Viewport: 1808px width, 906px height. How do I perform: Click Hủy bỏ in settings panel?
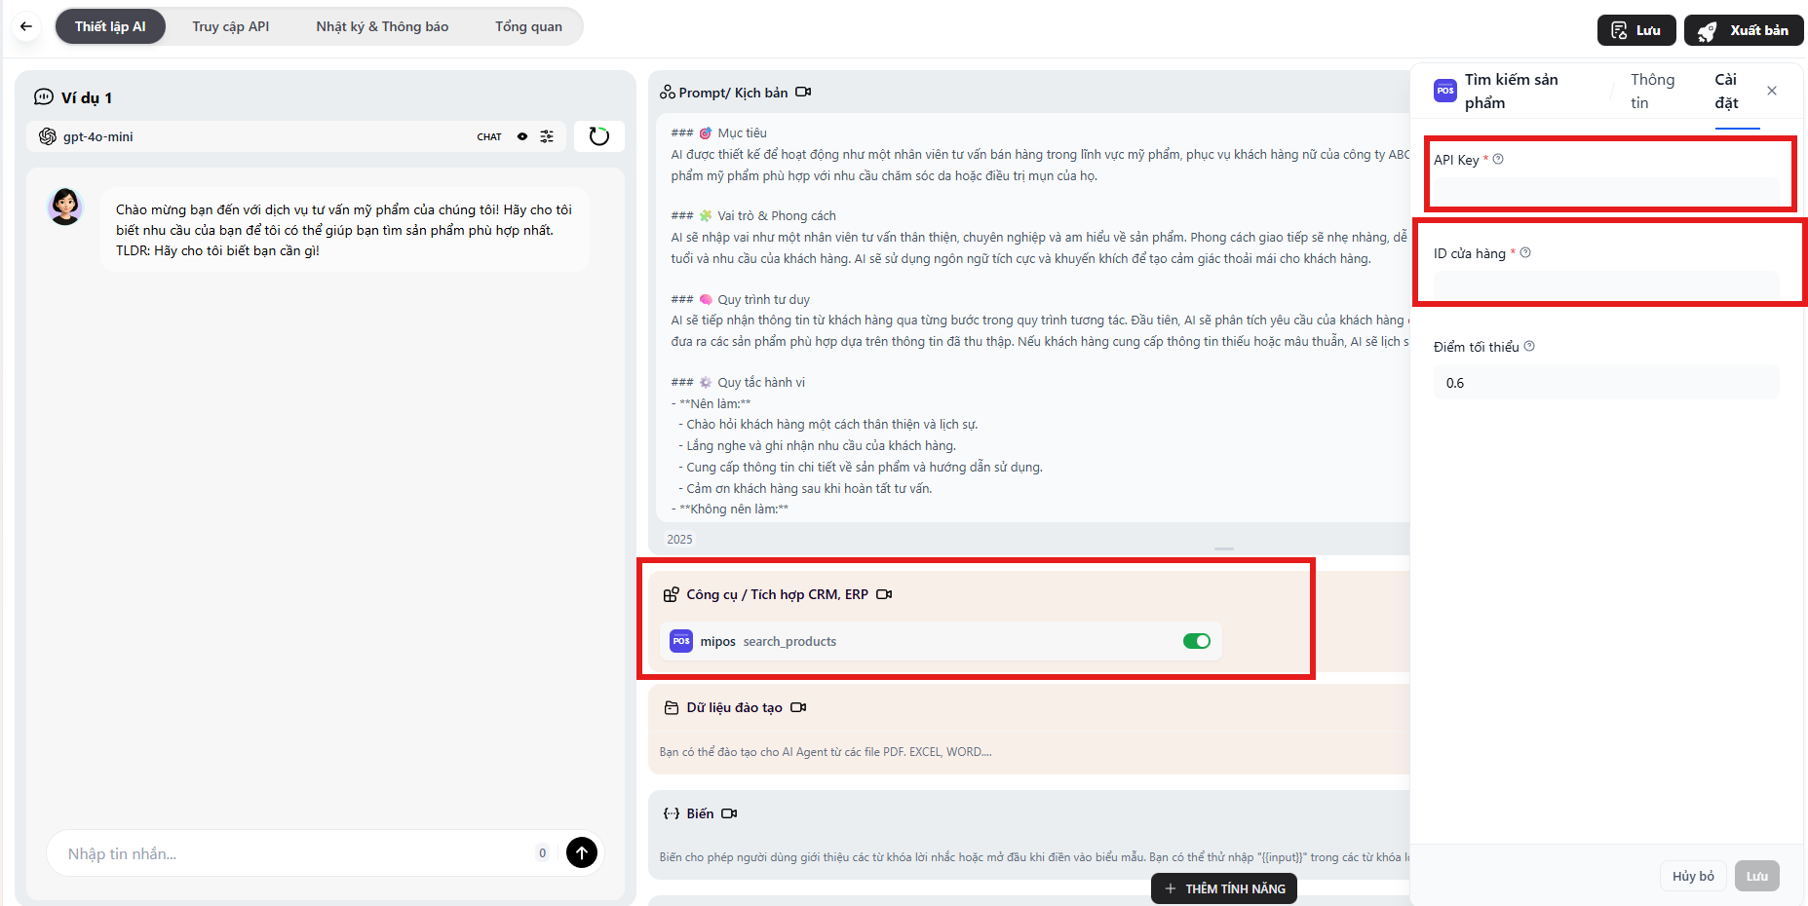(x=1693, y=876)
